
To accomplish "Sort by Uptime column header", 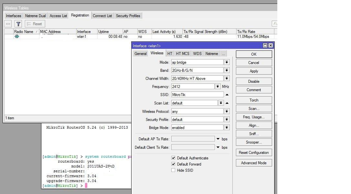I will click(110, 32).
